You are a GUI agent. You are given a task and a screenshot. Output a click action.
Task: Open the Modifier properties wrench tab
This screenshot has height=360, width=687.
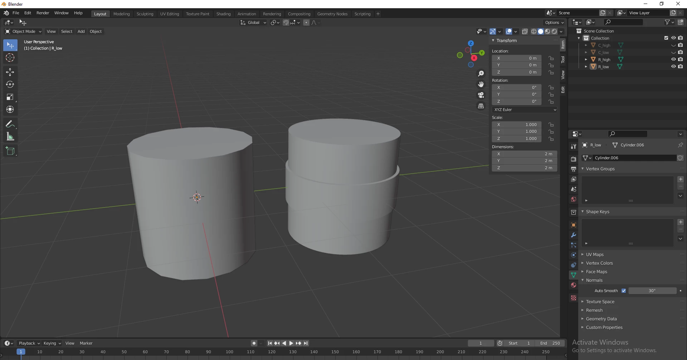point(574,235)
